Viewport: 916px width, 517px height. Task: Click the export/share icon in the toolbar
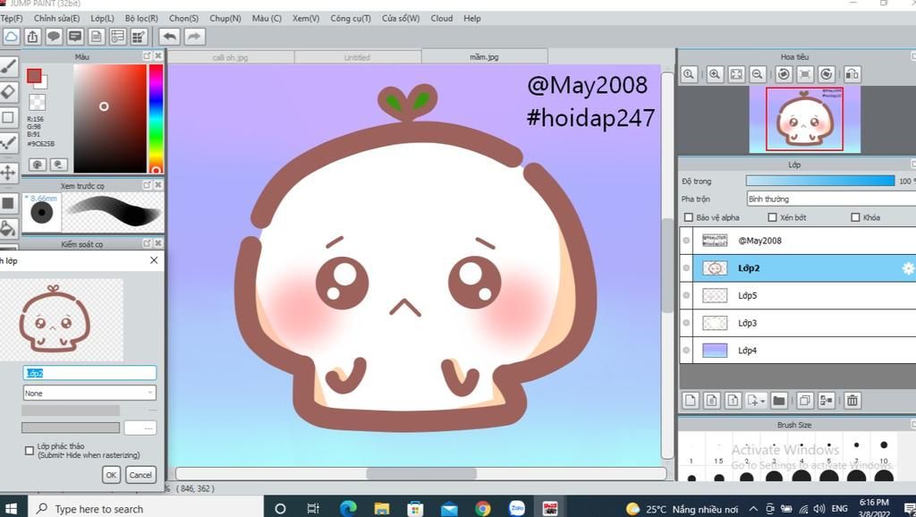tap(32, 37)
